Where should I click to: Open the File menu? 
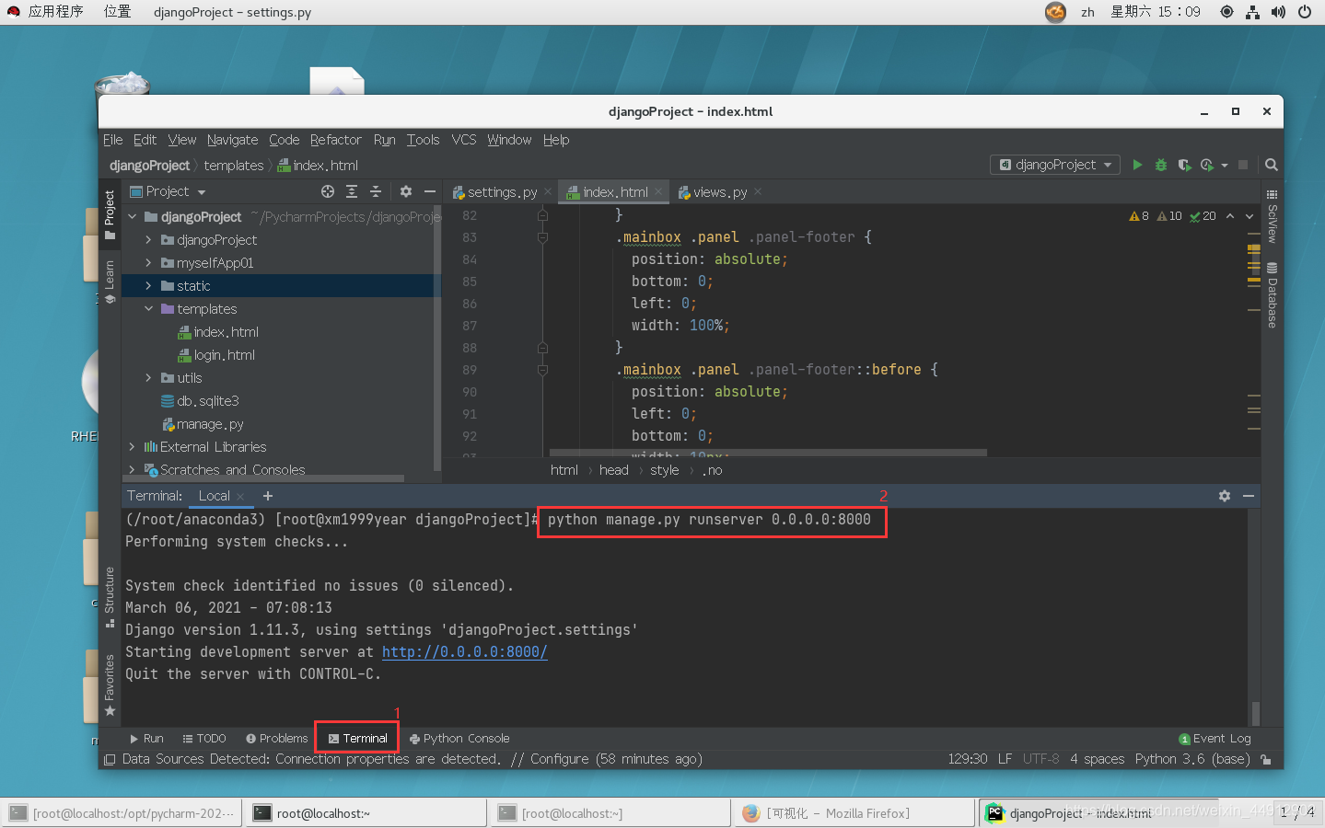[x=112, y=140]
